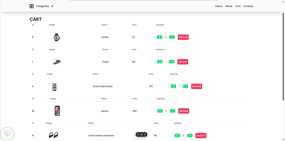Click the CART heading

point(36,19)
